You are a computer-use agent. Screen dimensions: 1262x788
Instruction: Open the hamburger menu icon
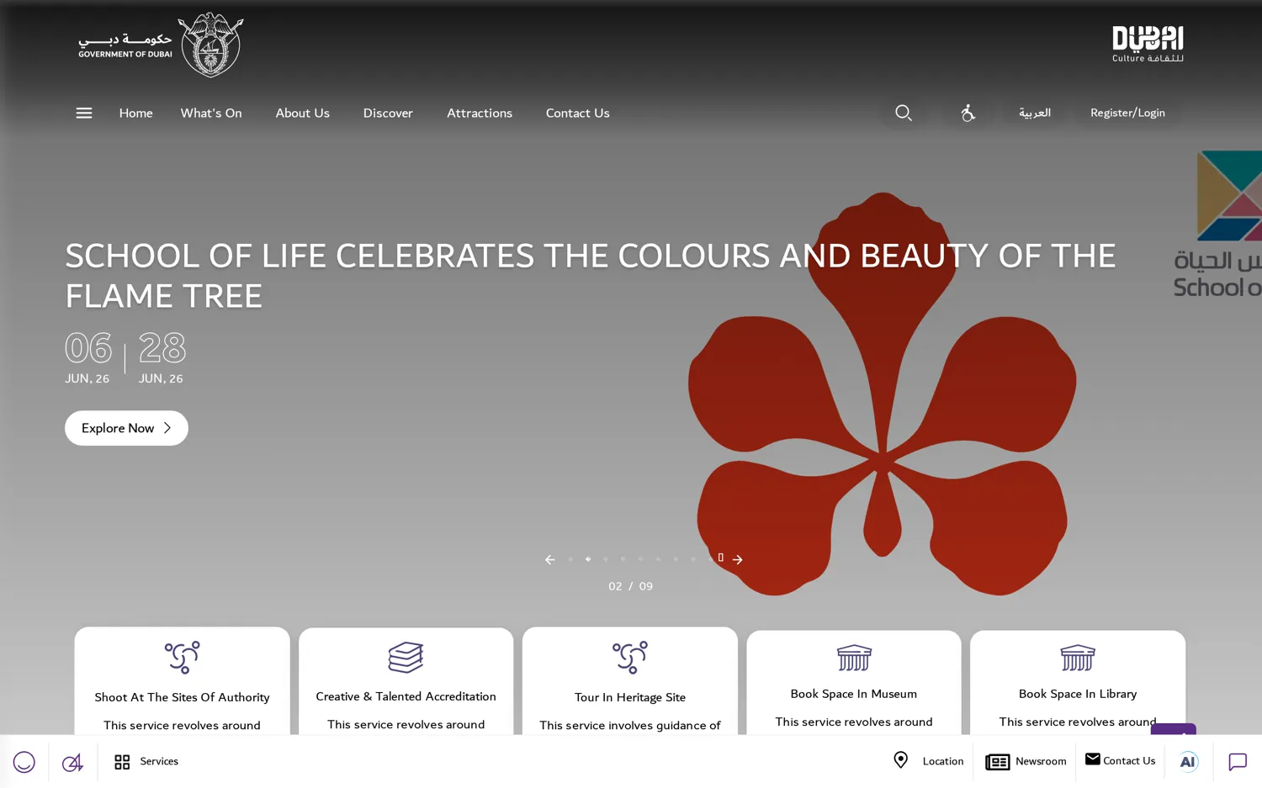click(x=84, y=113)
